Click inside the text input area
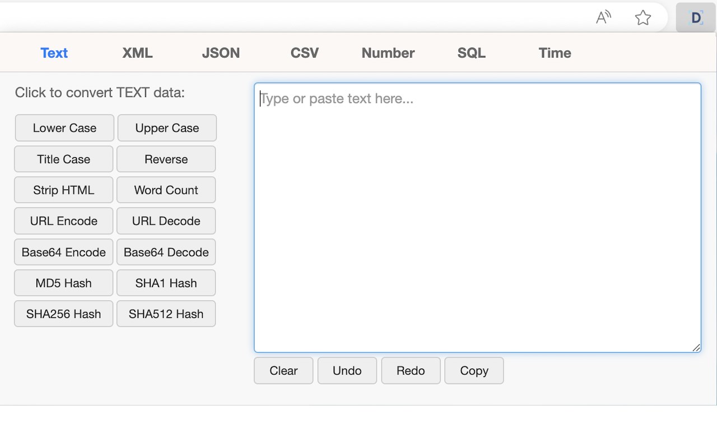This screenshot has height=448, width=717. [x=477, y=217]
